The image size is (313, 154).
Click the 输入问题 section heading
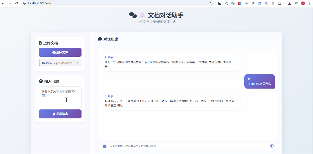click(52, 81)
